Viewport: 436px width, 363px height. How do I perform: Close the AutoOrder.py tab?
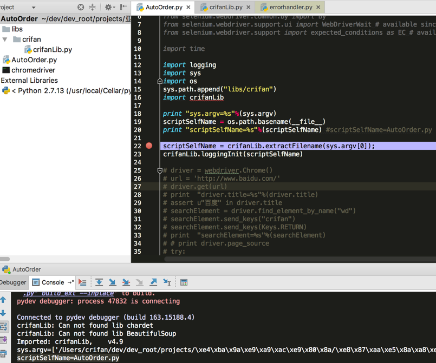click(188, 7)
